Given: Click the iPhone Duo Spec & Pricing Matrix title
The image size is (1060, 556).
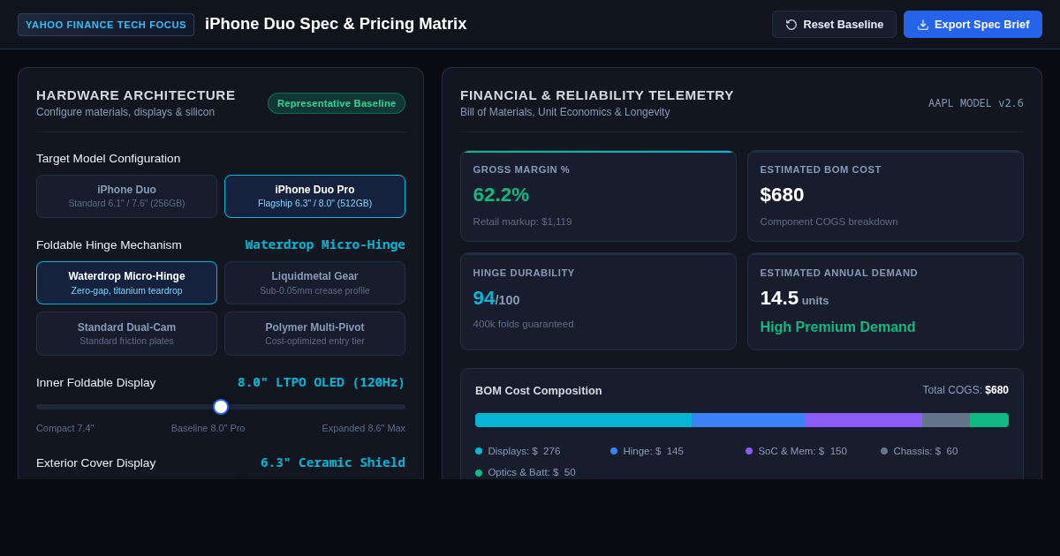Looking at the screenshot, I should pyautogui.click(x=336, y=24).
